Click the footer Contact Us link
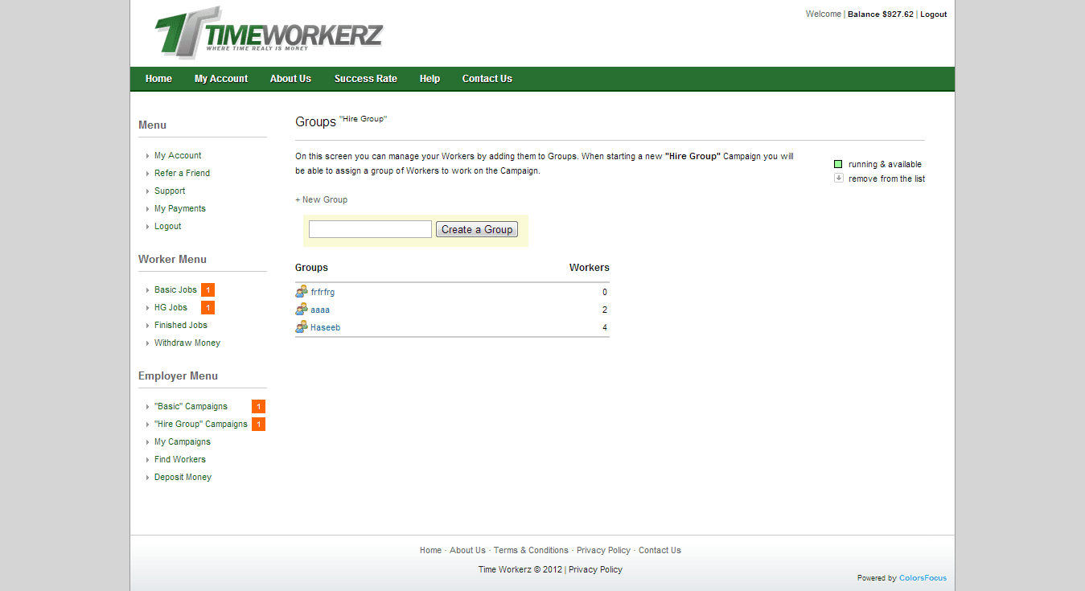The height and width of the screenshot is (591, 1085). pyautogui.click(x=660, y=550)
